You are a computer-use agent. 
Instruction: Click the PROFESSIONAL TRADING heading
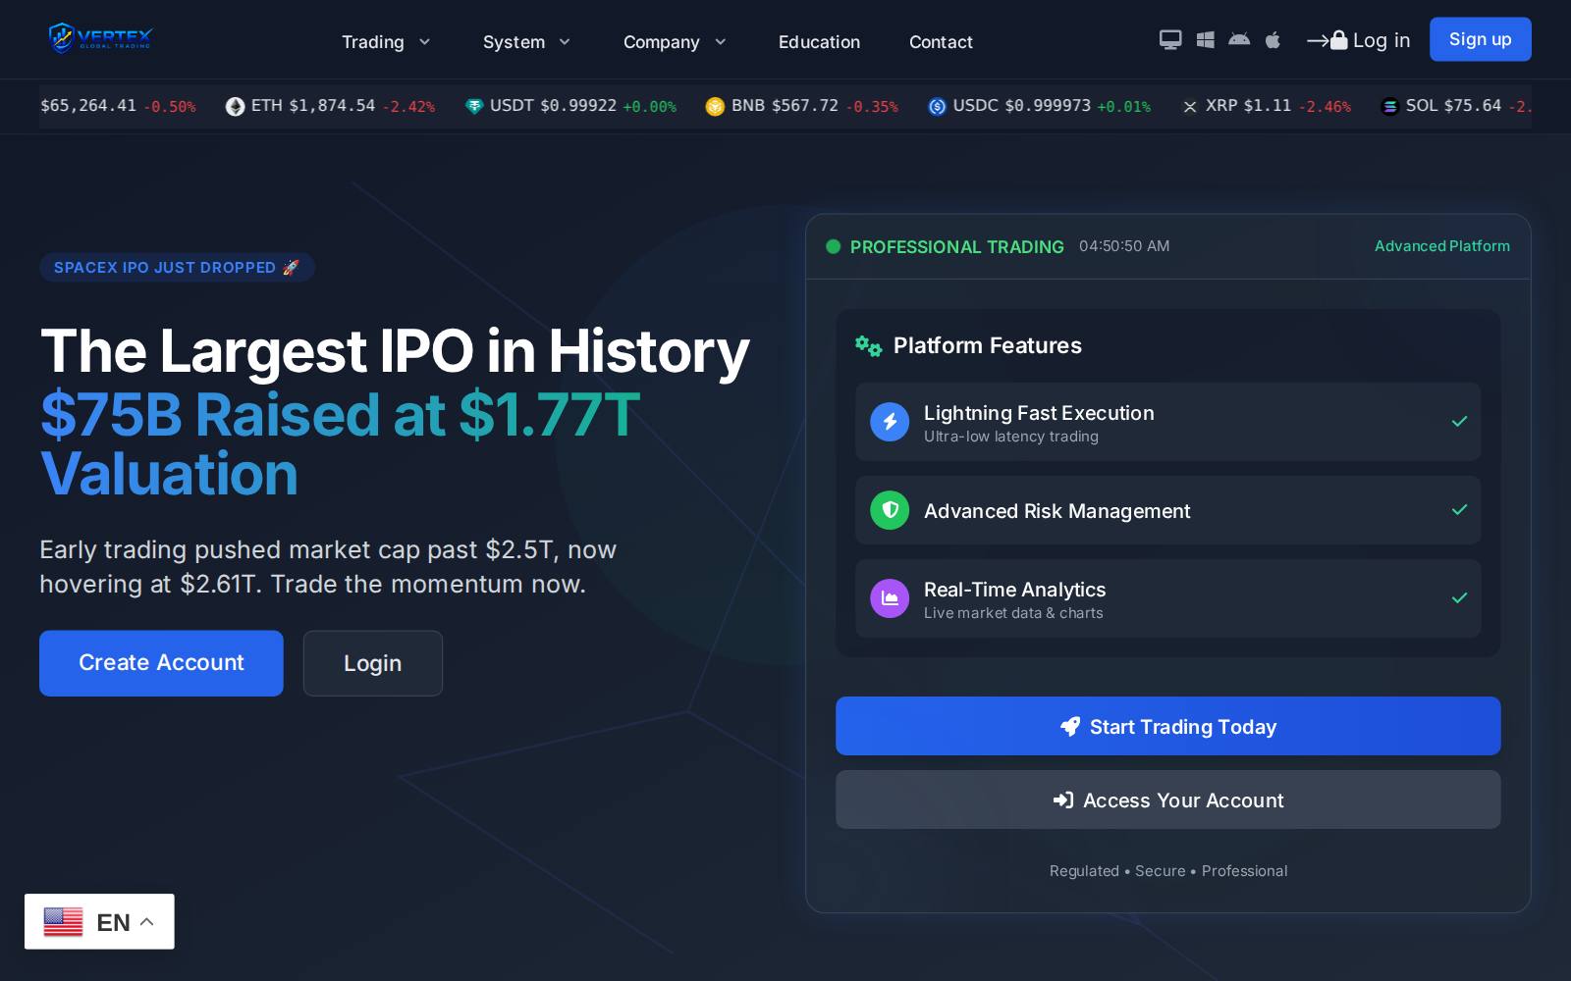[956, 247]
